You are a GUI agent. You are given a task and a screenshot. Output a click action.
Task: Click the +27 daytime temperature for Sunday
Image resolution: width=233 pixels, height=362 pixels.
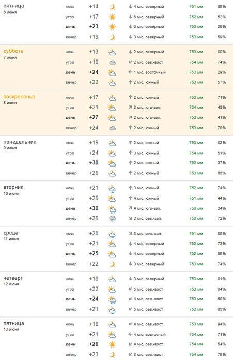click(x=94, y=117)
